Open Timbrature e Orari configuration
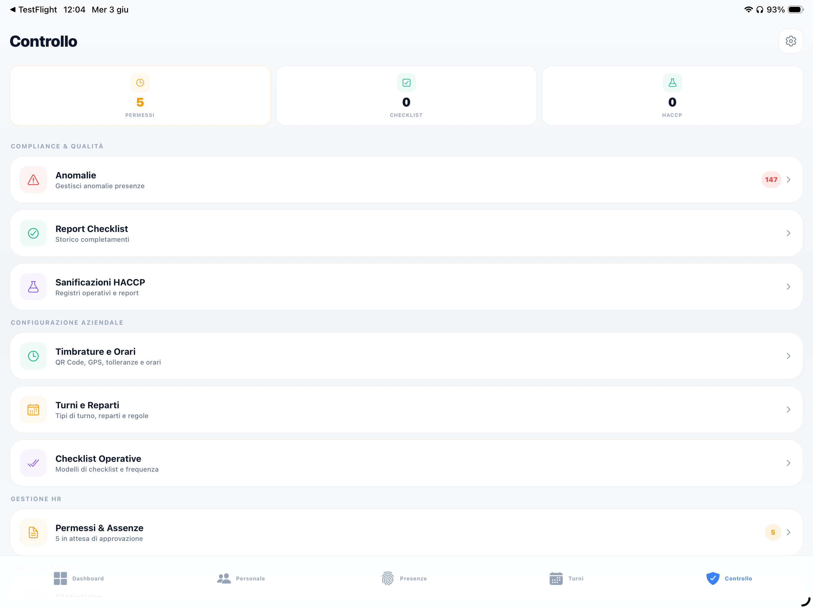The width and height of the screenshot is (813, 609). [x=406, y=356]
